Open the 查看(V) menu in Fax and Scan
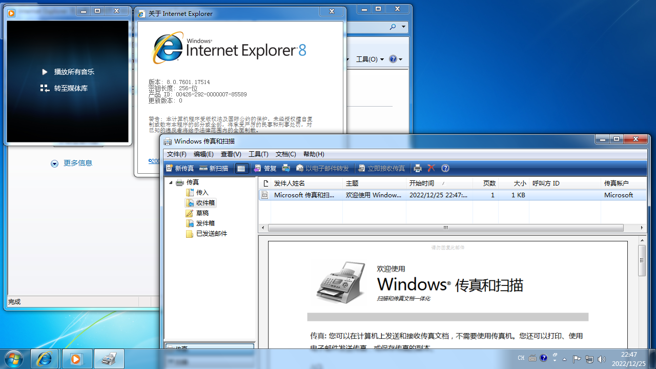656x369 pixels. click(x=231, y=154)
